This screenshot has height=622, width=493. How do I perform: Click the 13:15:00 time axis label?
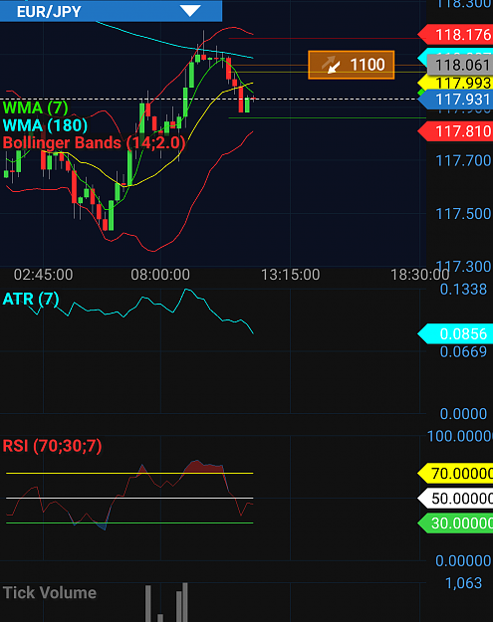[x=290, y=275]
